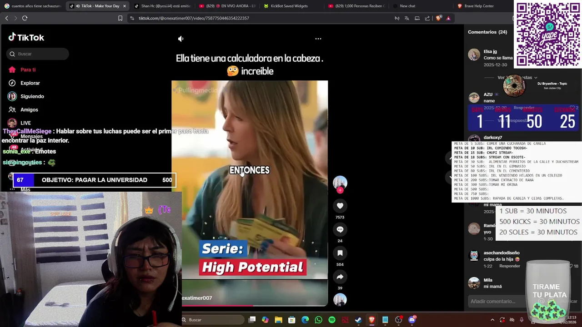Reload the page
Image resolution: width=582 pixels, height=327 pixels.
point(25,18)
